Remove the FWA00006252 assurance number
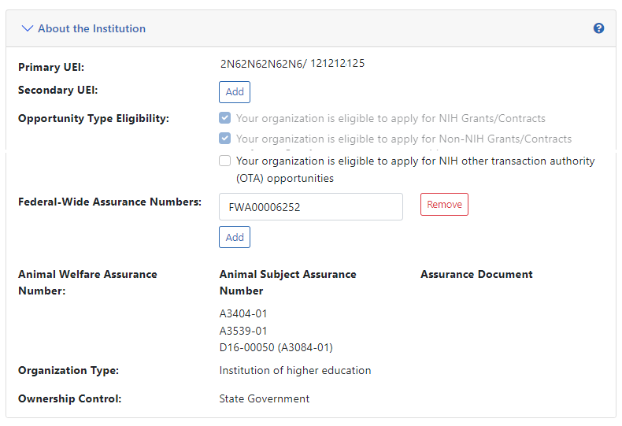The image size is (622, 426). coord(444,205)
